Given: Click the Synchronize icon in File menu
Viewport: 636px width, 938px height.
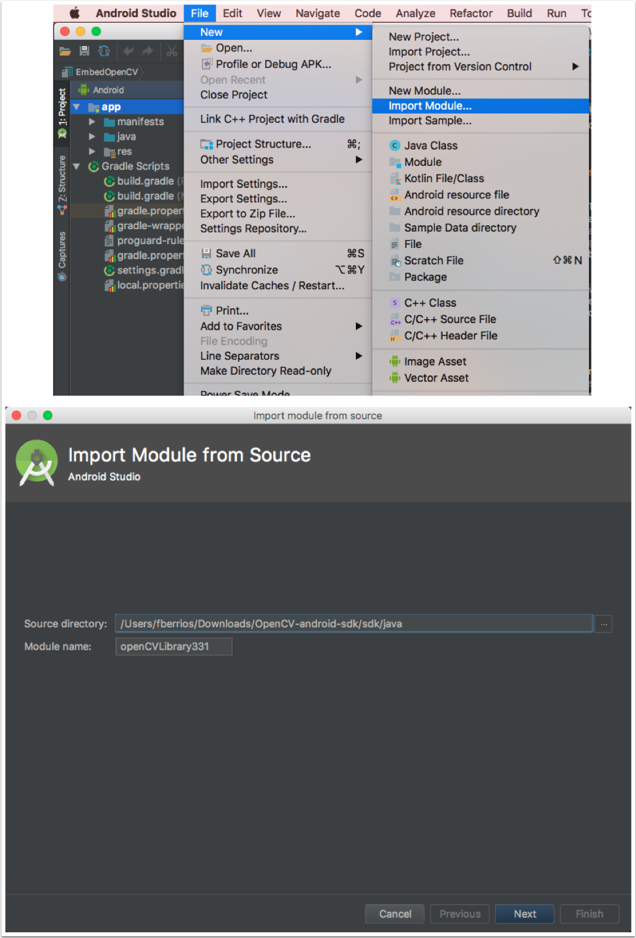Looking at the screenshot, I should pyautogui.click(x=206, y=270).
